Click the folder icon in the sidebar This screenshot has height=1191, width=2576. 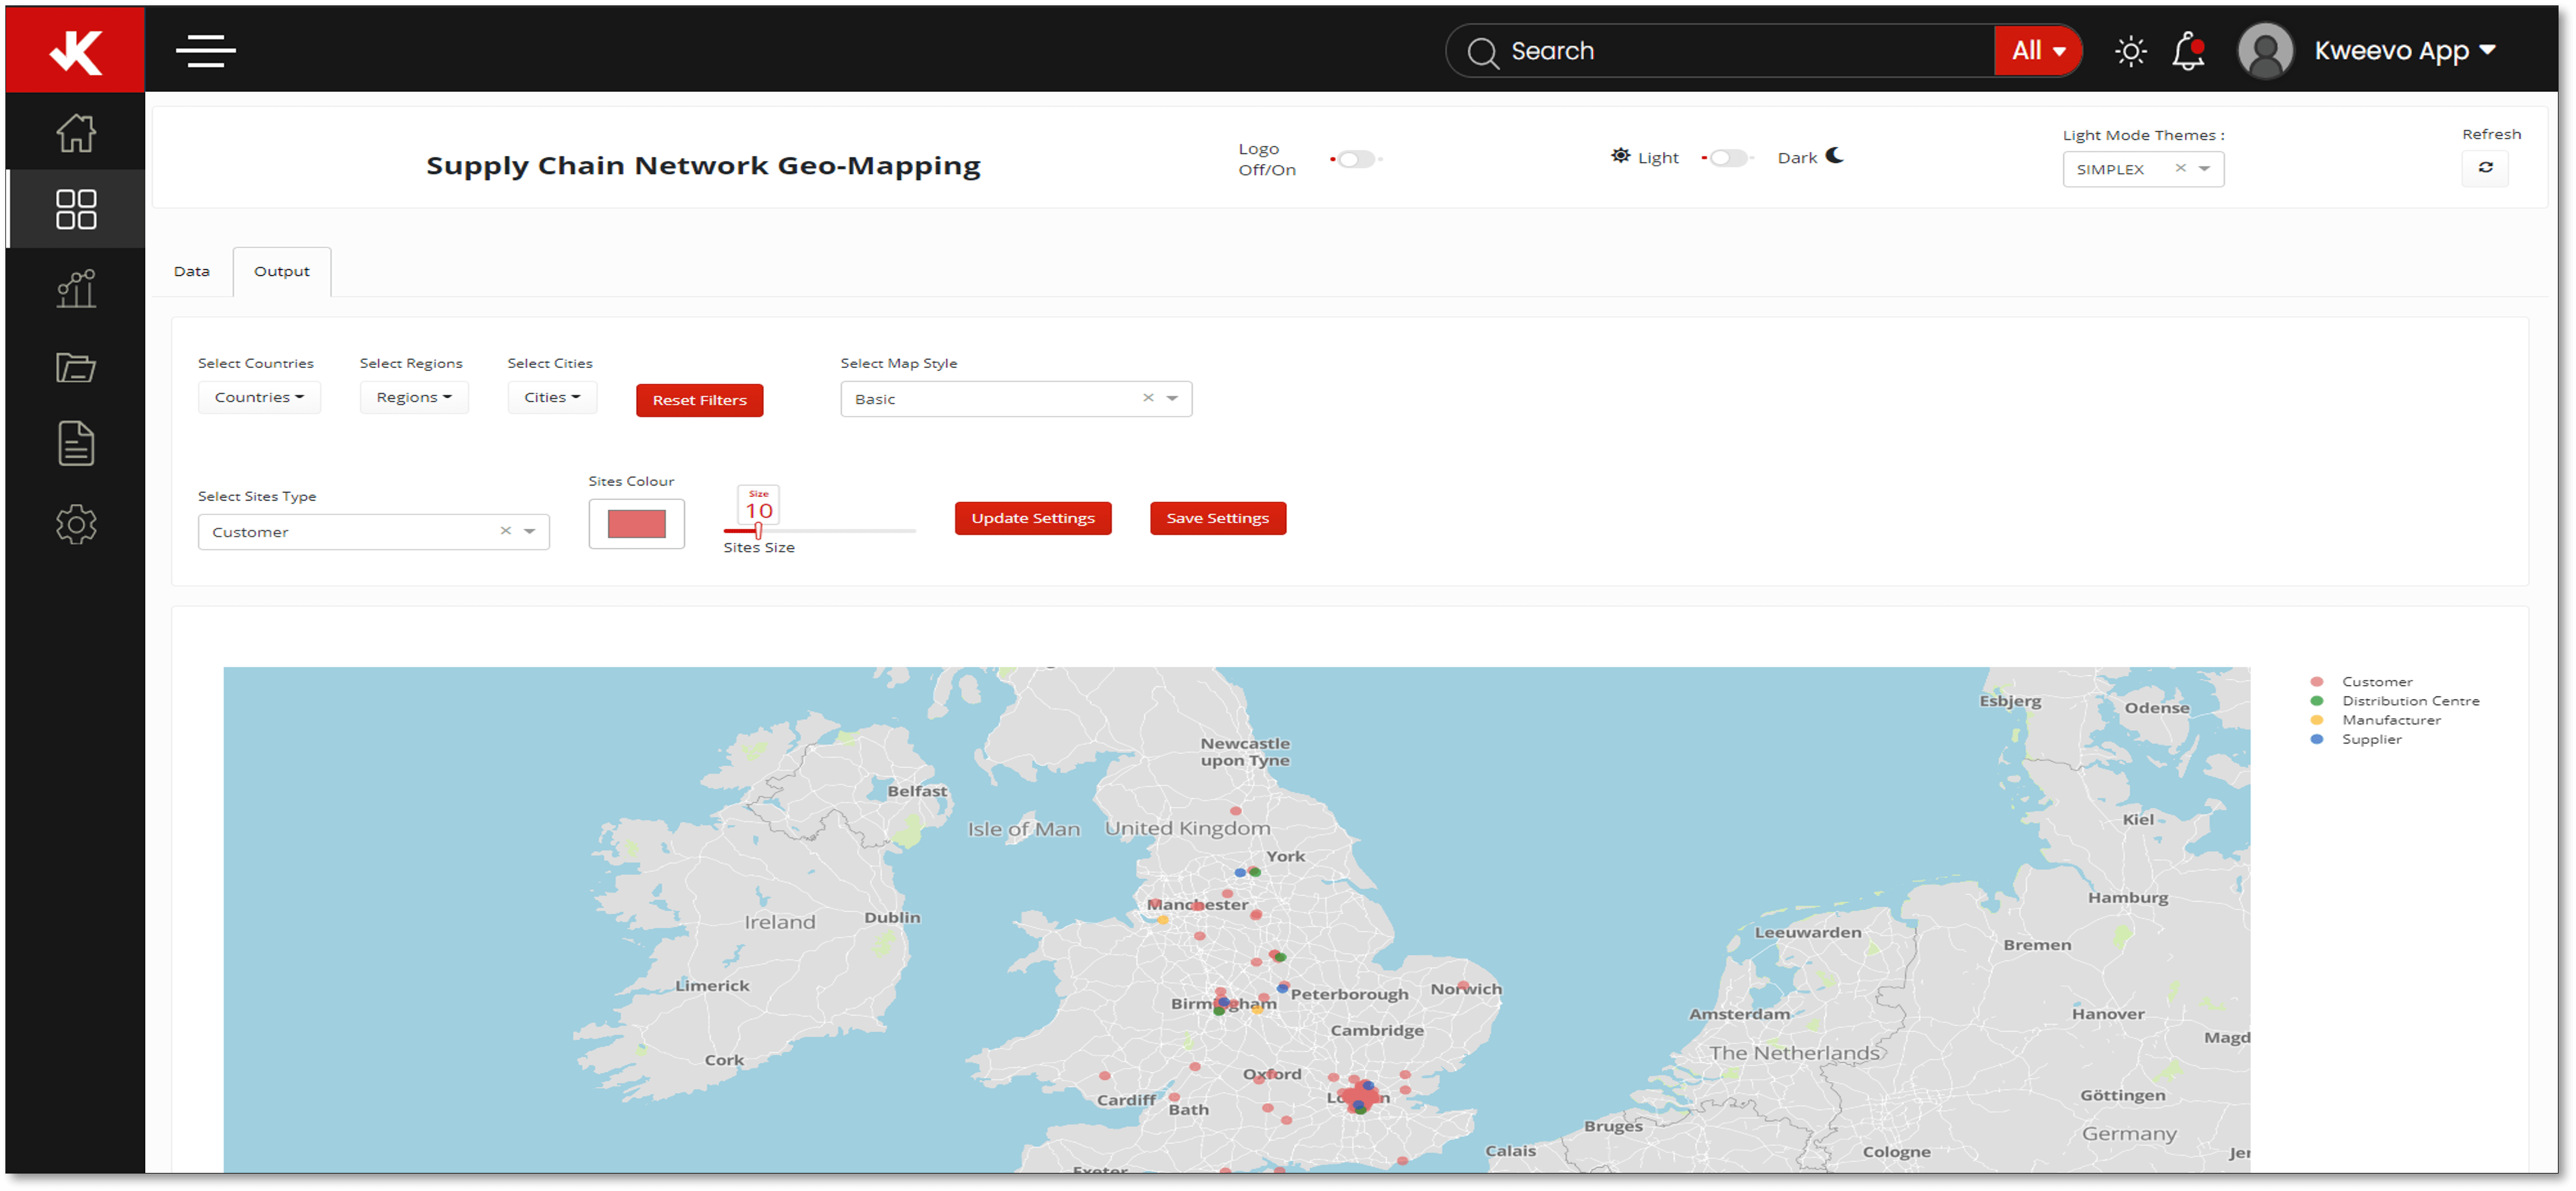point(76,366)
